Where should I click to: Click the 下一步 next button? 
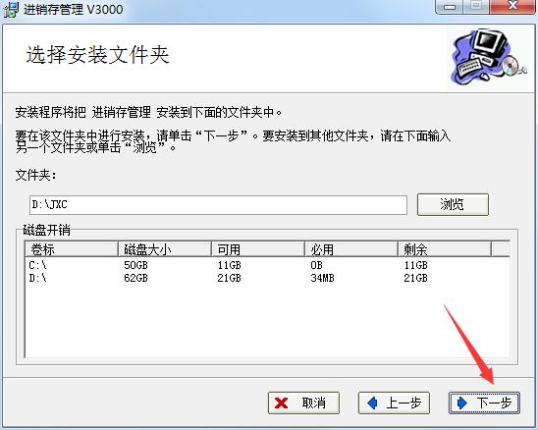pos(484,403)
